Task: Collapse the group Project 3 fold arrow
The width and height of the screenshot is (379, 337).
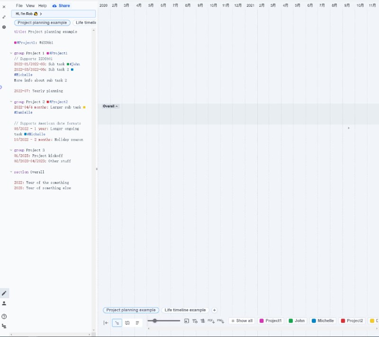Action: tap(11, 150)
